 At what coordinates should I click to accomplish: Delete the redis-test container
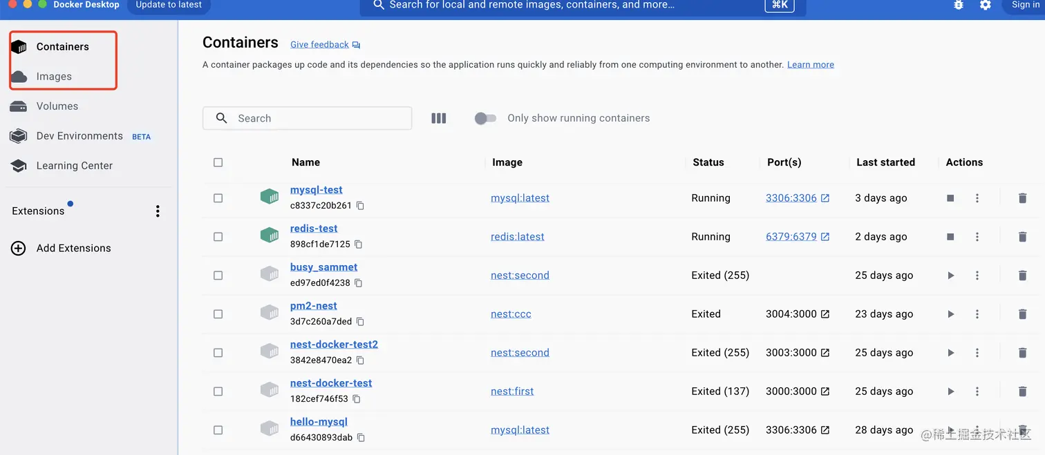(1022, 237)
